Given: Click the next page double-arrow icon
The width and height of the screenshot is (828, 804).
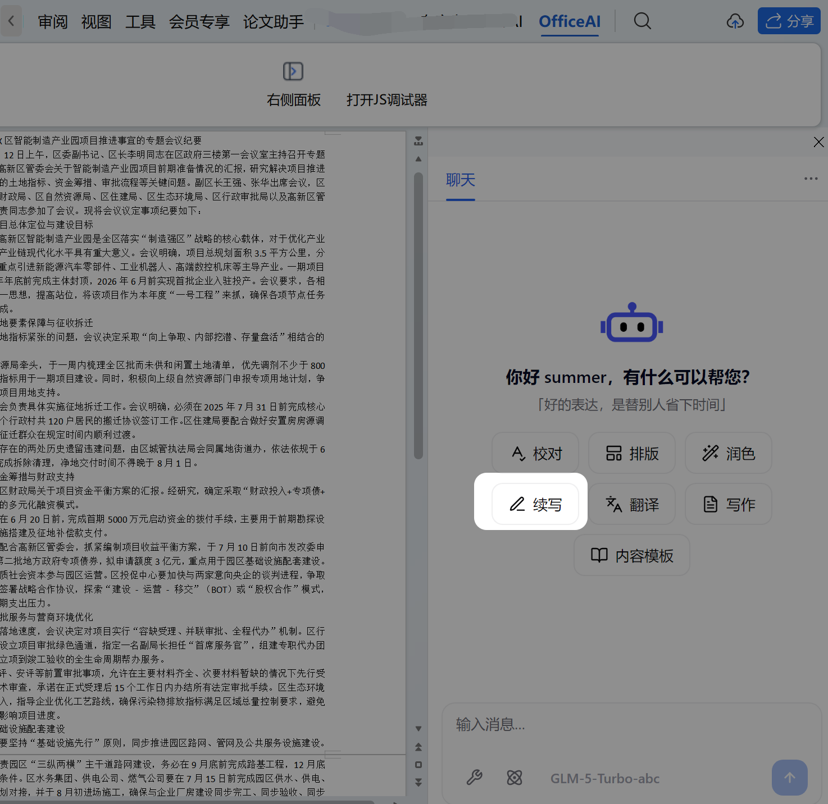Looking at the screenshot, I should point(418,782).
